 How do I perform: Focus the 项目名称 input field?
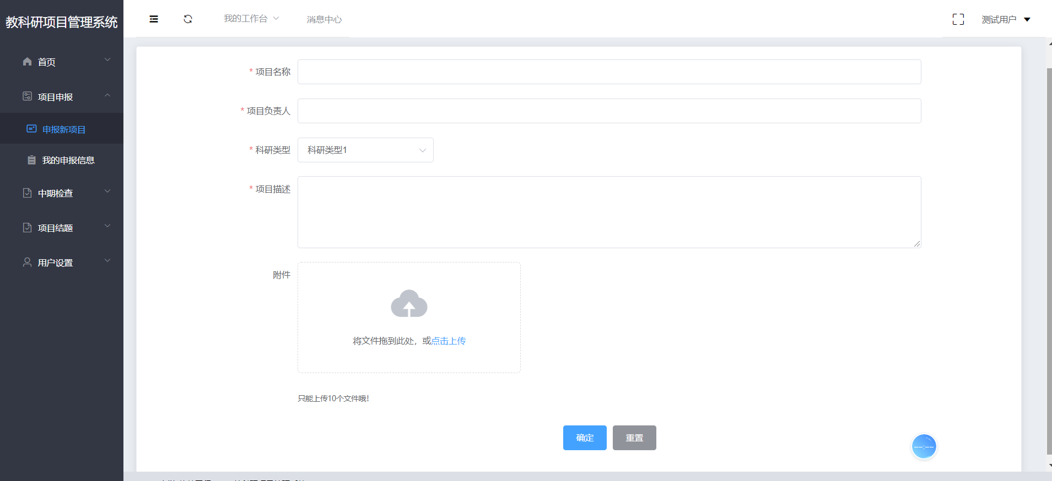pos(609,72)
